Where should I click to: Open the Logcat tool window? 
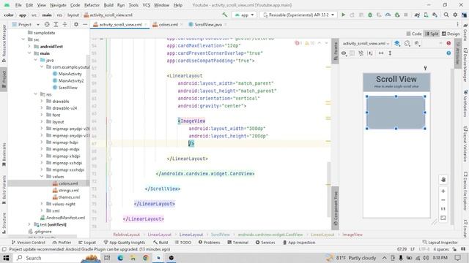point(87,243)
